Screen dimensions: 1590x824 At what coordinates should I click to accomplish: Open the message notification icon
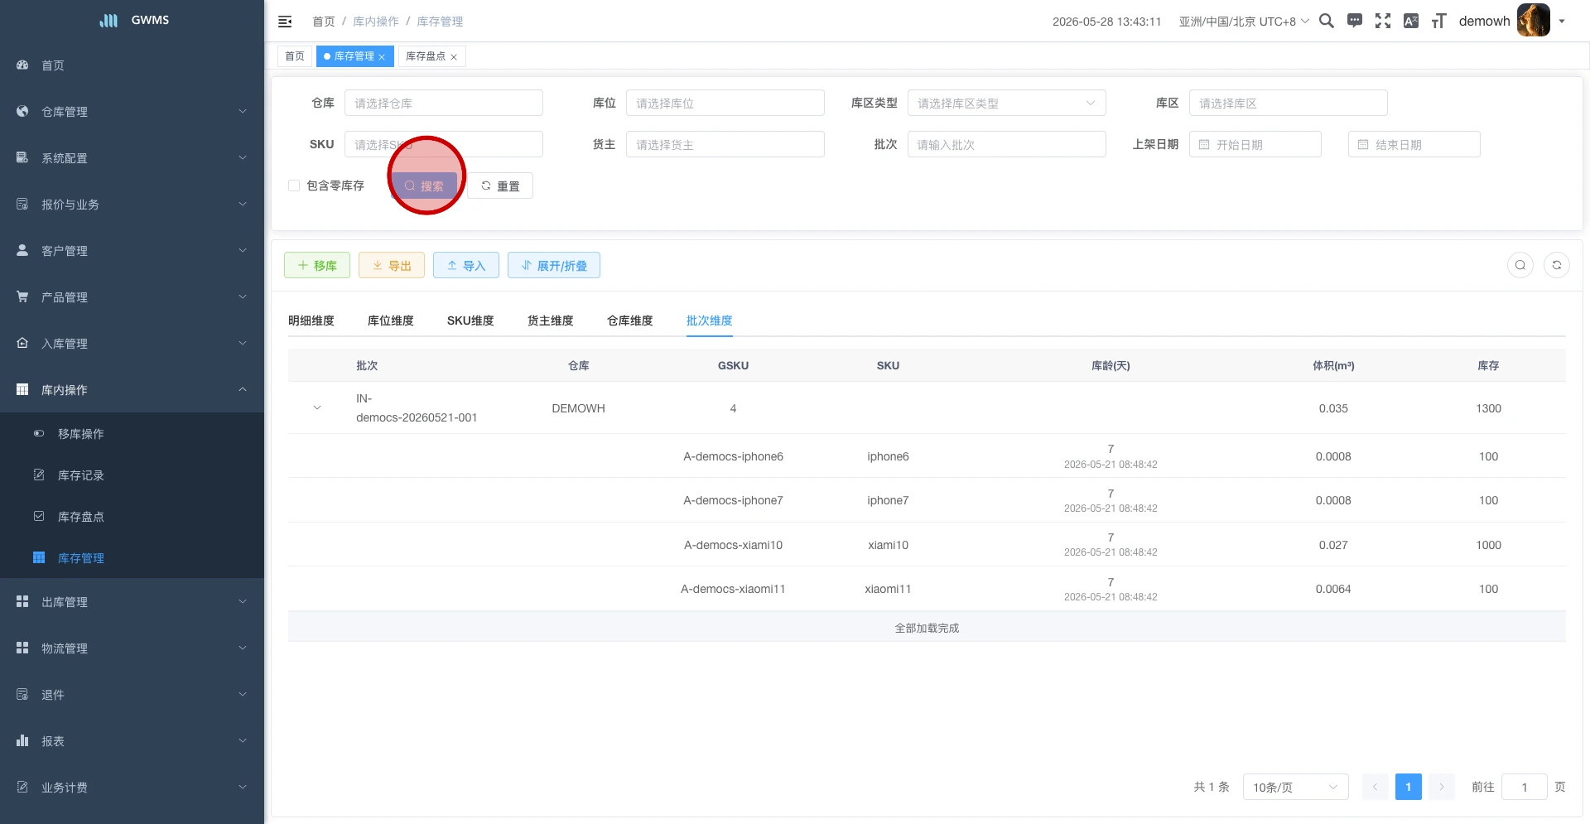[x=1355, y=21]
